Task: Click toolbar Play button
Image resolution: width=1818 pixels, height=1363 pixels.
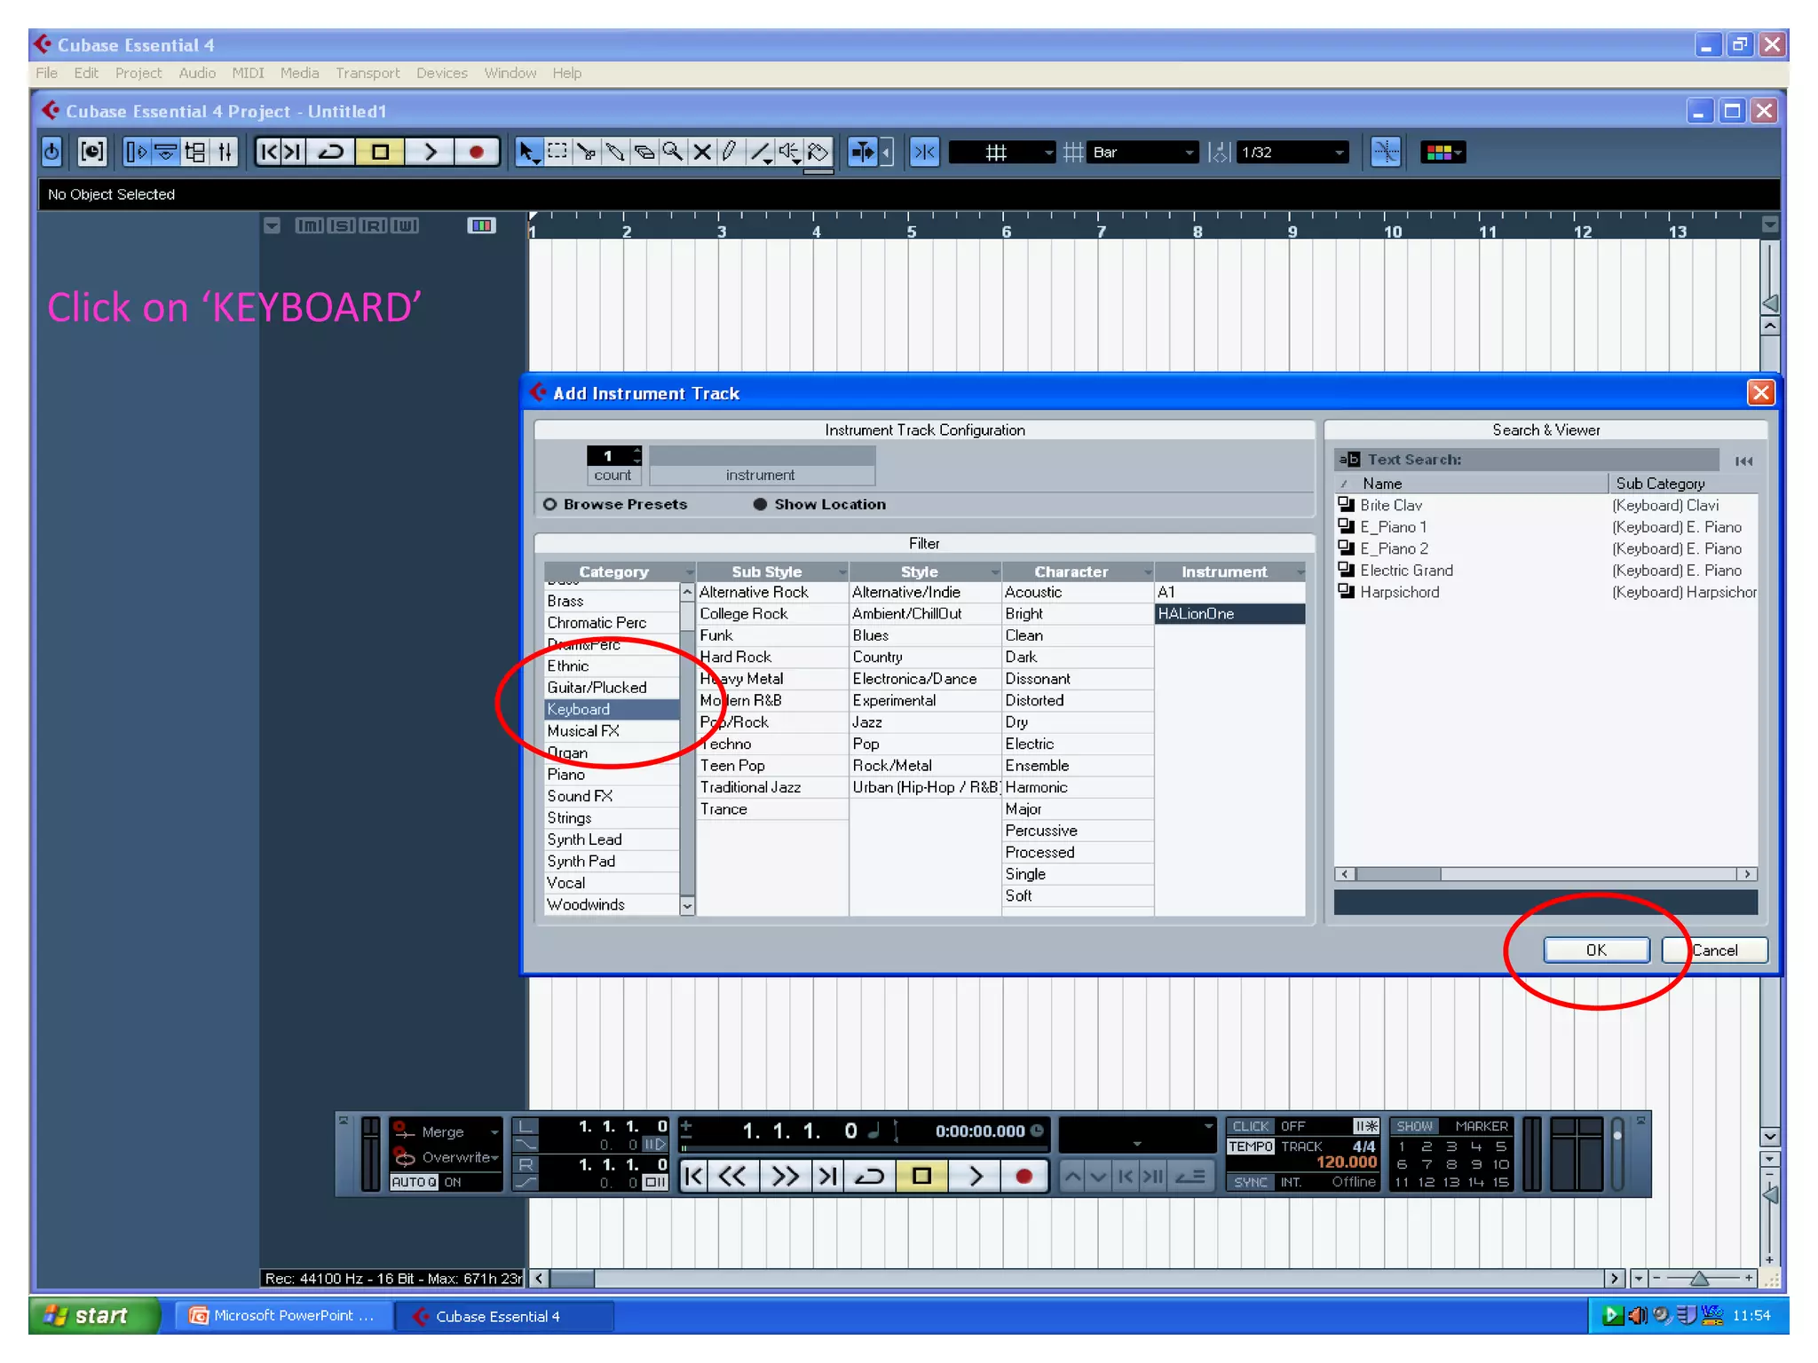Action: 431,153
